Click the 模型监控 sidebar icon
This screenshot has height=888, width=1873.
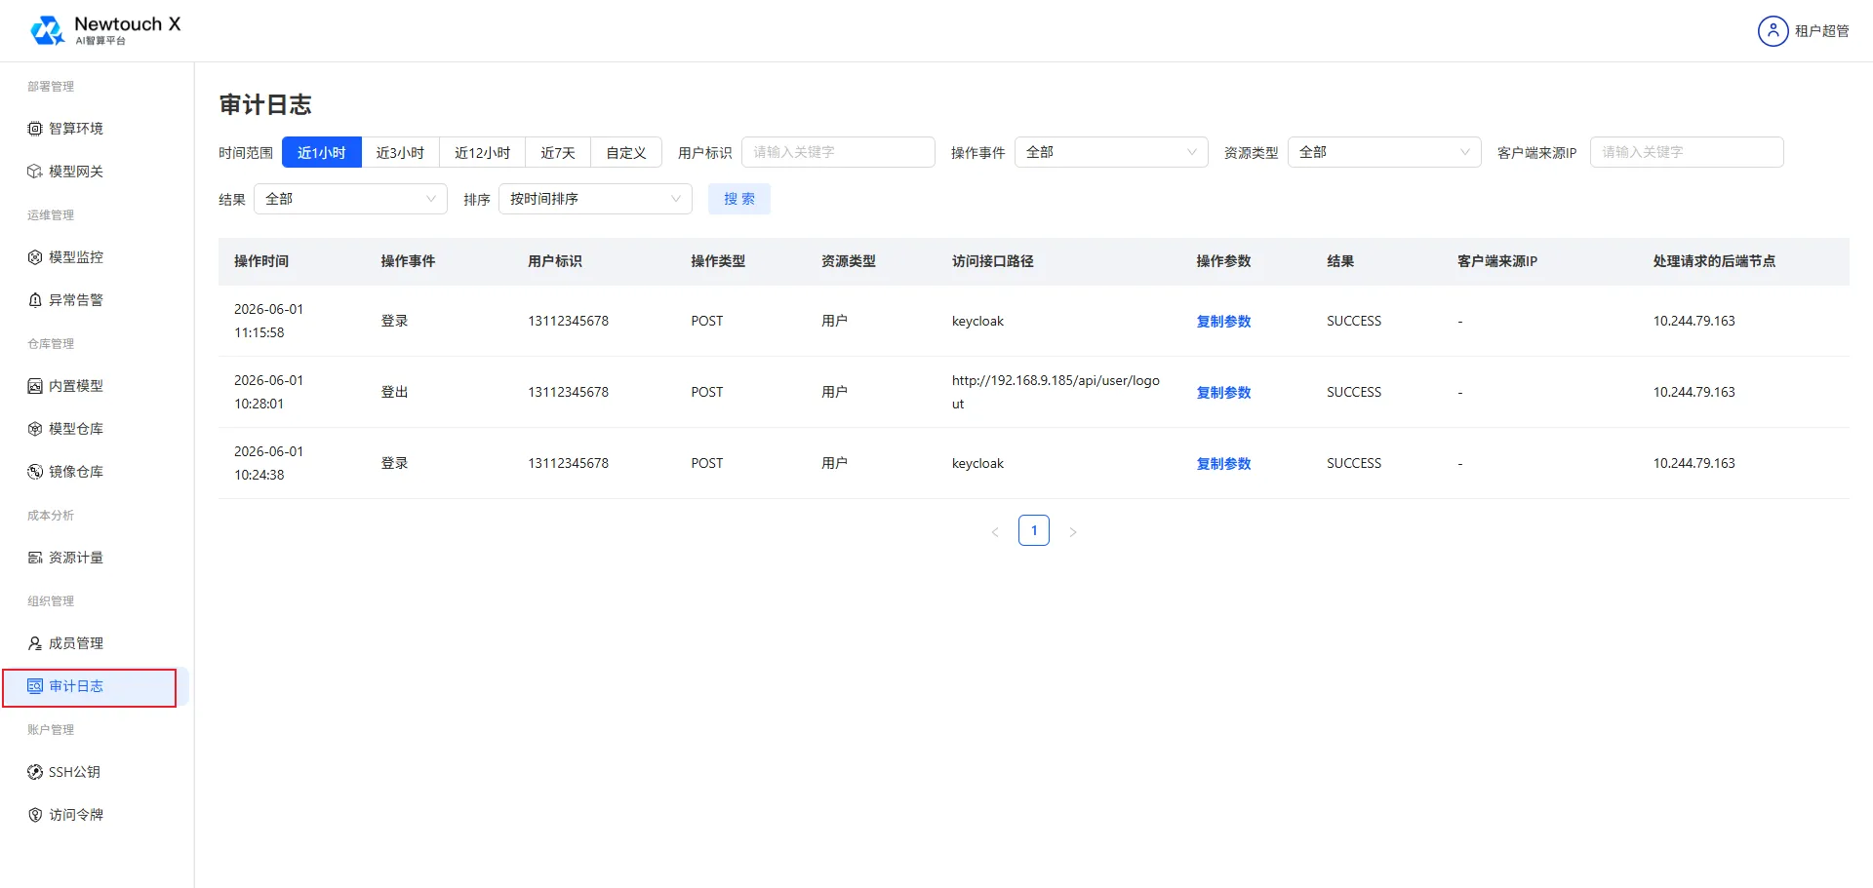[x=35, y=257]
